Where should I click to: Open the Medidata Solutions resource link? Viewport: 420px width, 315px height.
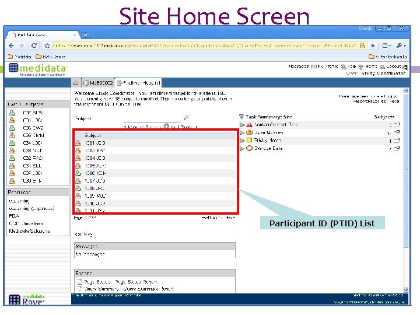coord(29,231)
